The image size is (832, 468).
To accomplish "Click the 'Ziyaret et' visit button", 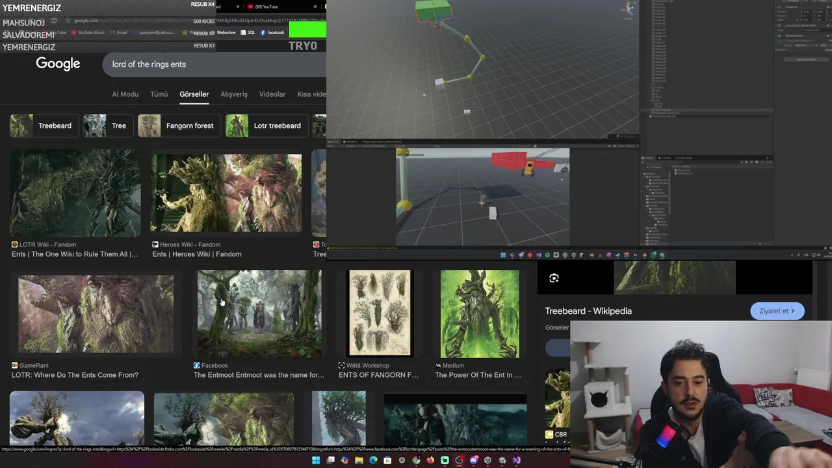I will pyautogui.click(x=777, y=311).
